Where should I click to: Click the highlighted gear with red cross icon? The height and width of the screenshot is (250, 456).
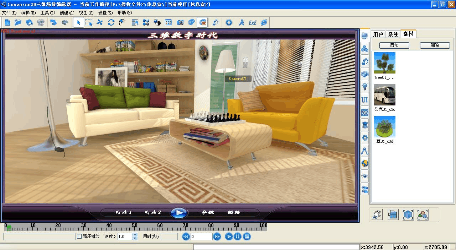pos(202,22)
